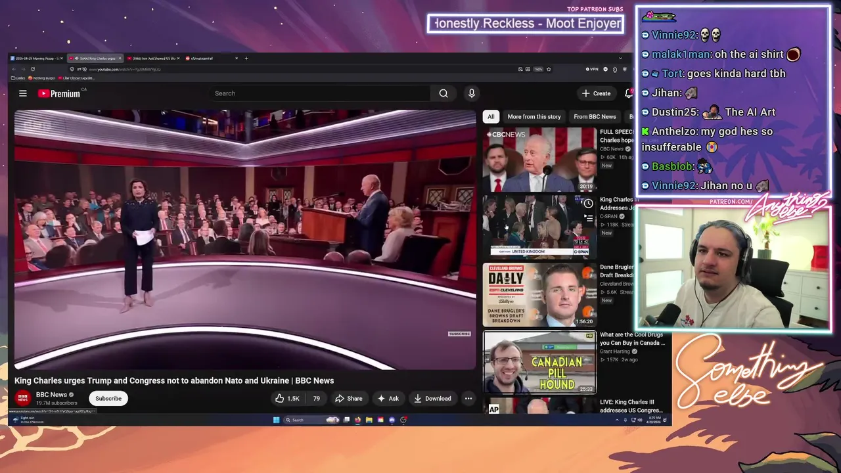Image resolution: width=841 pixels, height=473 pixels.
Task: Go to YouTube Premium home logo
Action: click(59, 93)
